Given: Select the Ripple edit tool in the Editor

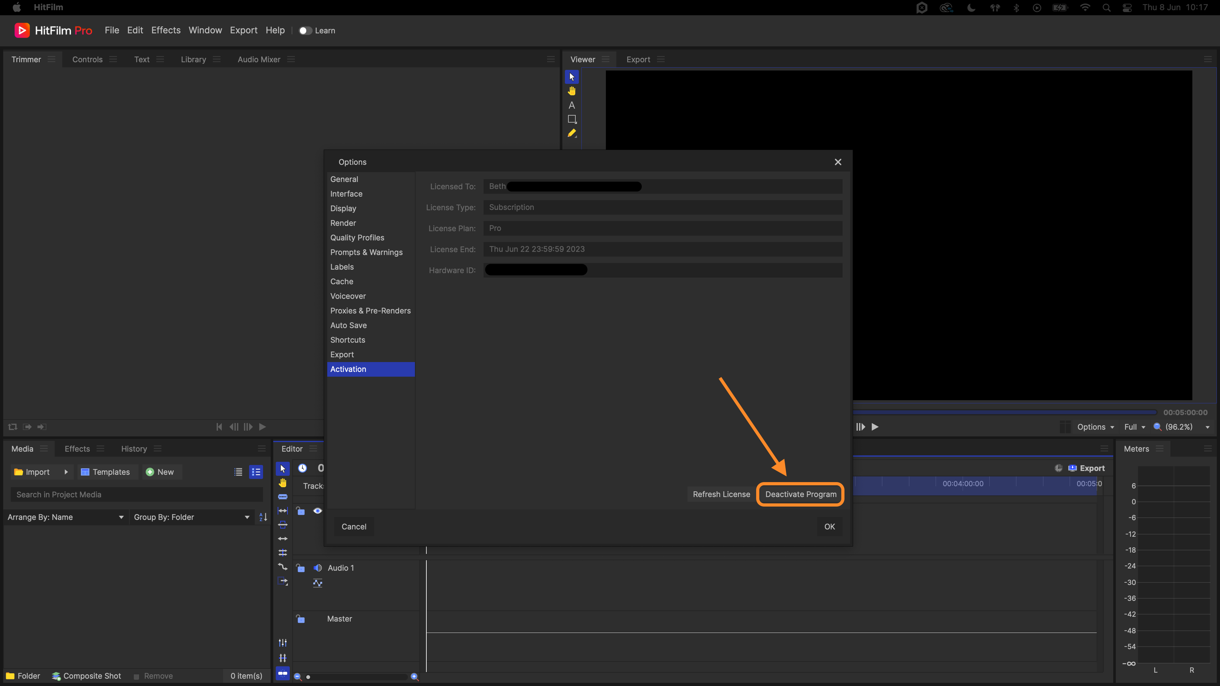Looking at the screenshot, I should 283,539.
